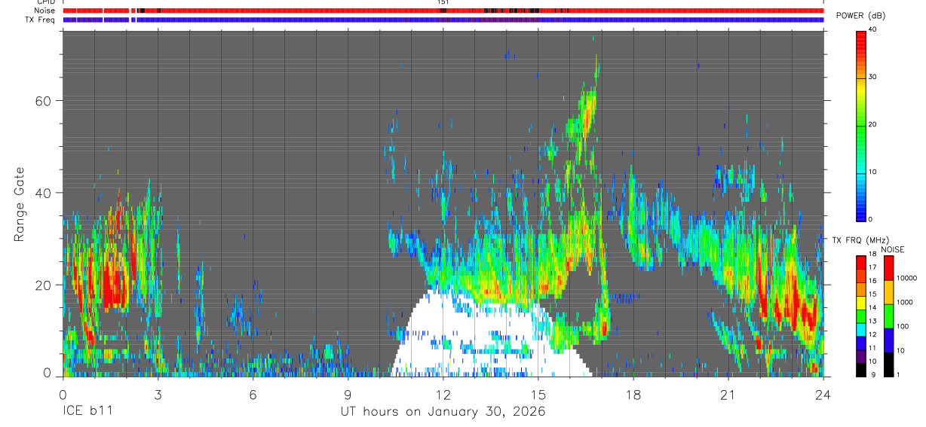
Task: Click the "NOISE" legend title
Action: click(x=893, y=249)
